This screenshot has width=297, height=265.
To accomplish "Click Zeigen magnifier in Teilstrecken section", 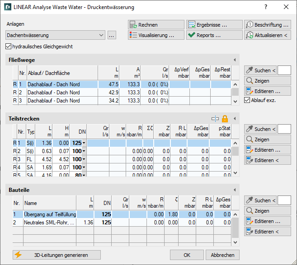I will pyautogui.click(x=268, y=139).
